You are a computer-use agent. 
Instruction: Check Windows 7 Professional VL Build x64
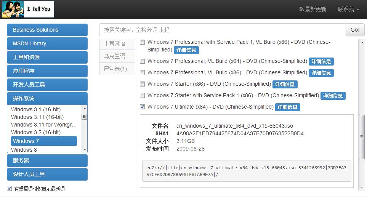click(x=142, y=61)
